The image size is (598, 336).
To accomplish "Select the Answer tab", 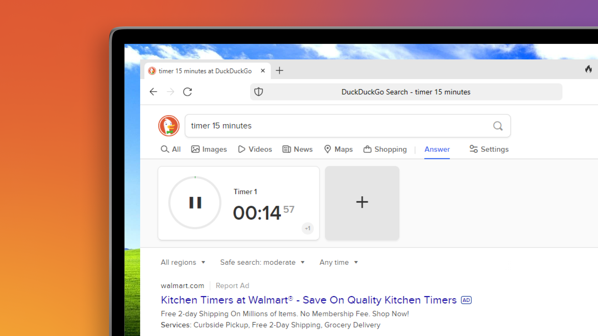I will (x=437, y=149).
